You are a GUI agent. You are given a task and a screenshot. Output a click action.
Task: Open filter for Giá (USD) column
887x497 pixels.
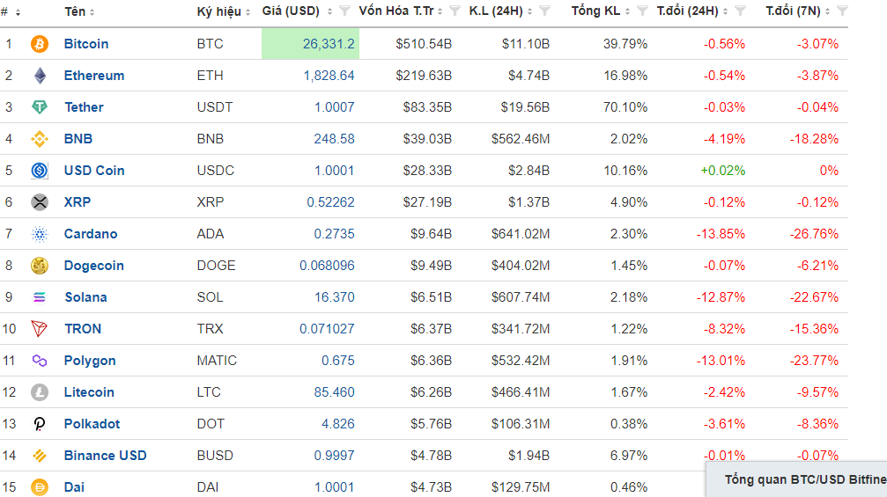pyautogui.click(x=344, y=11)
